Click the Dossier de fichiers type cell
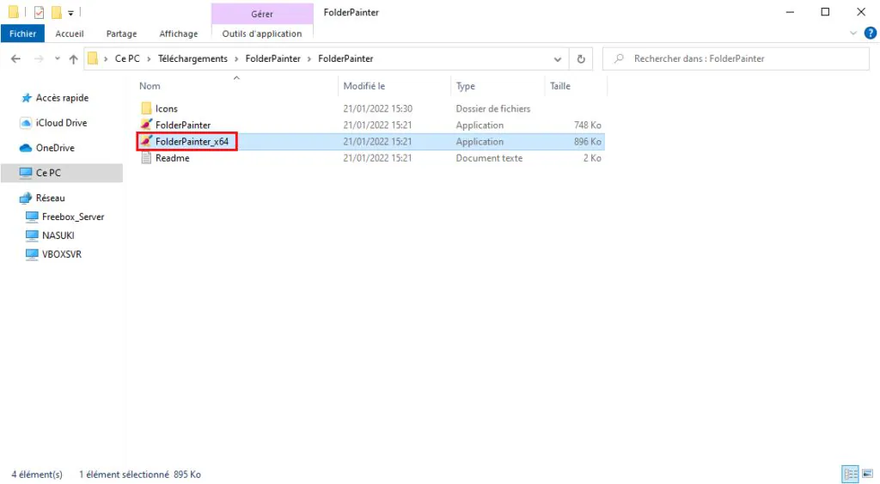 [492, 108]
